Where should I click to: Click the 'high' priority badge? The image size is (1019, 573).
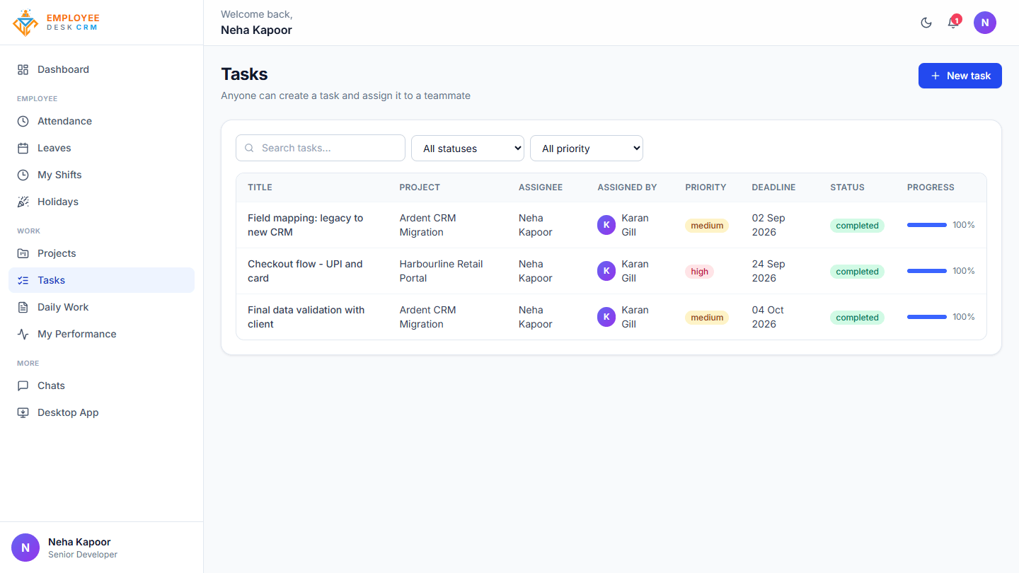[699, 271]
